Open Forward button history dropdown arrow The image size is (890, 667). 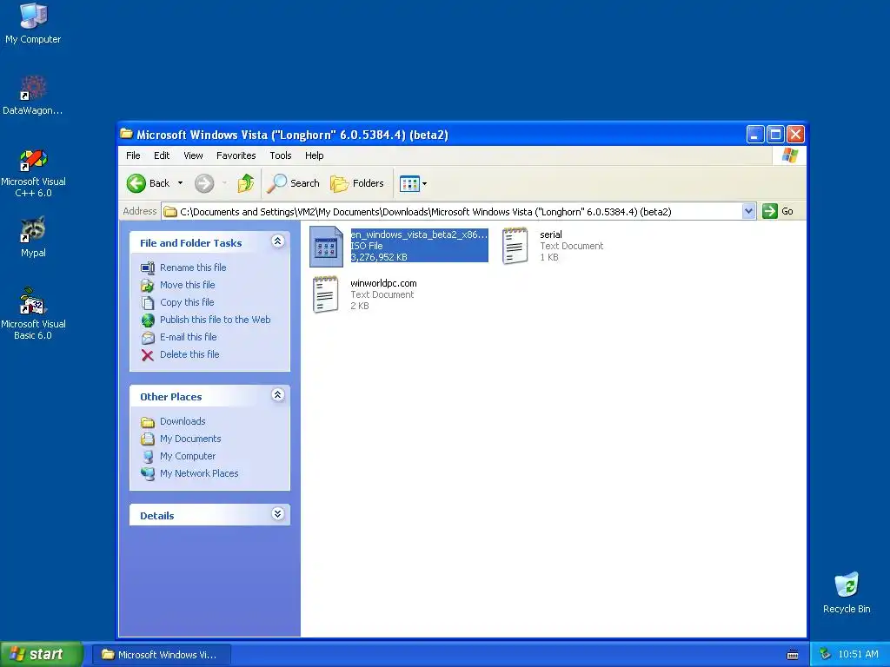[224, 183]
